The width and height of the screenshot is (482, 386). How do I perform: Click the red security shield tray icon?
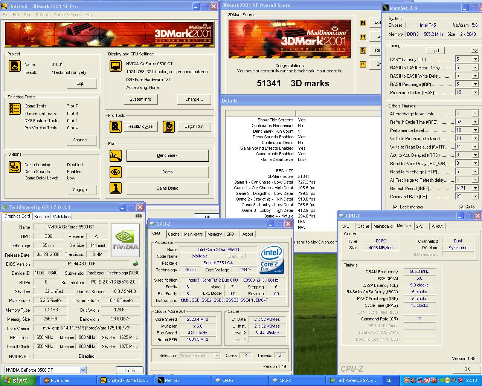coord(461,380)
